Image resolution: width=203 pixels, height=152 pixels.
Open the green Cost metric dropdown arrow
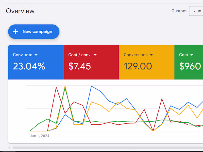(x=192, y=55)
